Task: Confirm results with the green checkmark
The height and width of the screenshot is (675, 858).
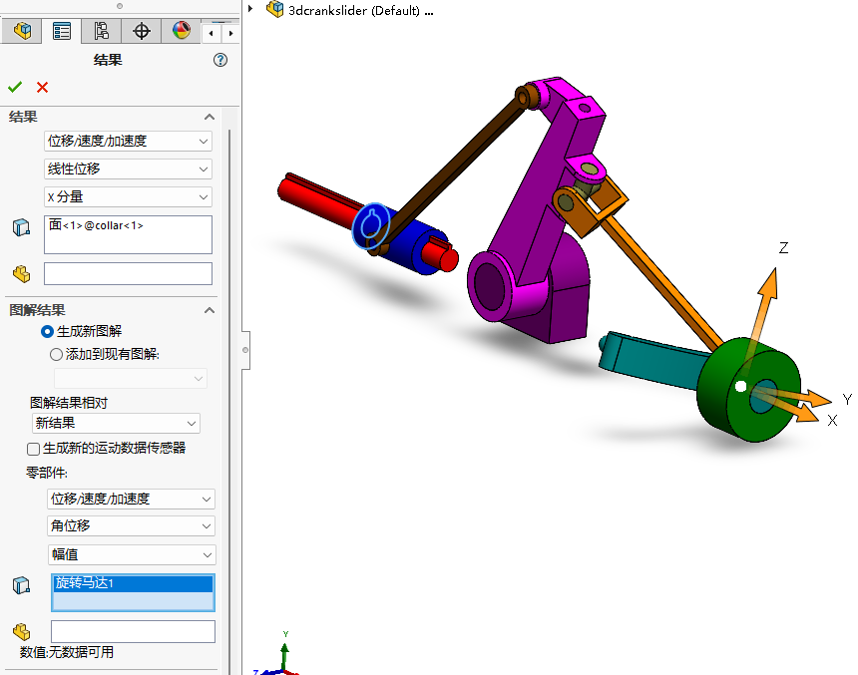Action: pos(15,88)
